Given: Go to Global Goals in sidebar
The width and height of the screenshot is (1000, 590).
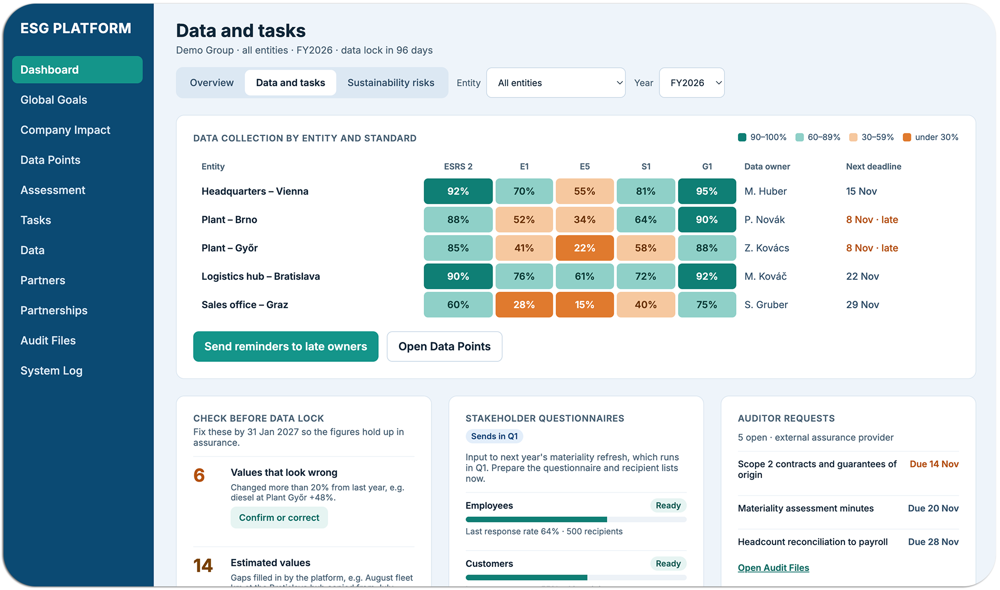Looking at the screenshot, I should point(54,100).
